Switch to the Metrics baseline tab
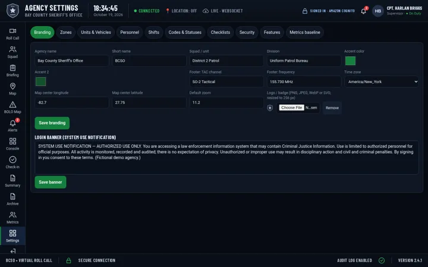This screenshot has height=267, width=428. [304, 33]
